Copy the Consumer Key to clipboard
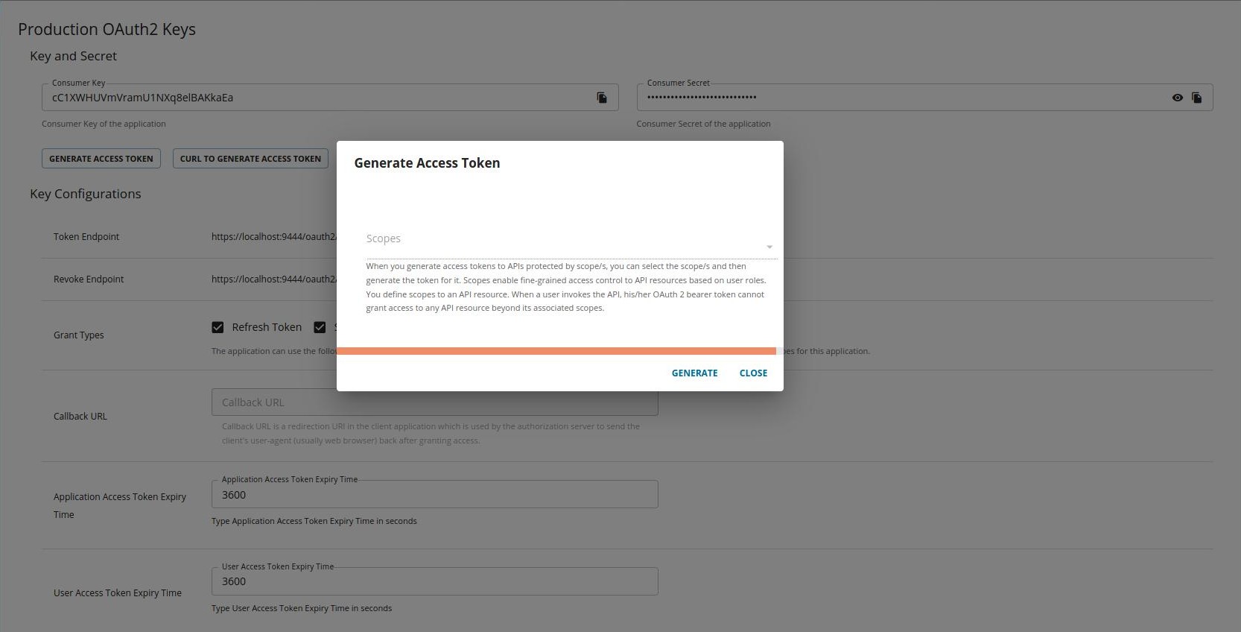 pyautogui.click(x=602, y=98)
